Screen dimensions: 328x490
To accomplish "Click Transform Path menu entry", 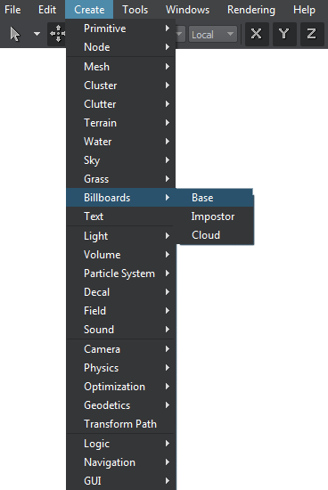I will [120, 424].
